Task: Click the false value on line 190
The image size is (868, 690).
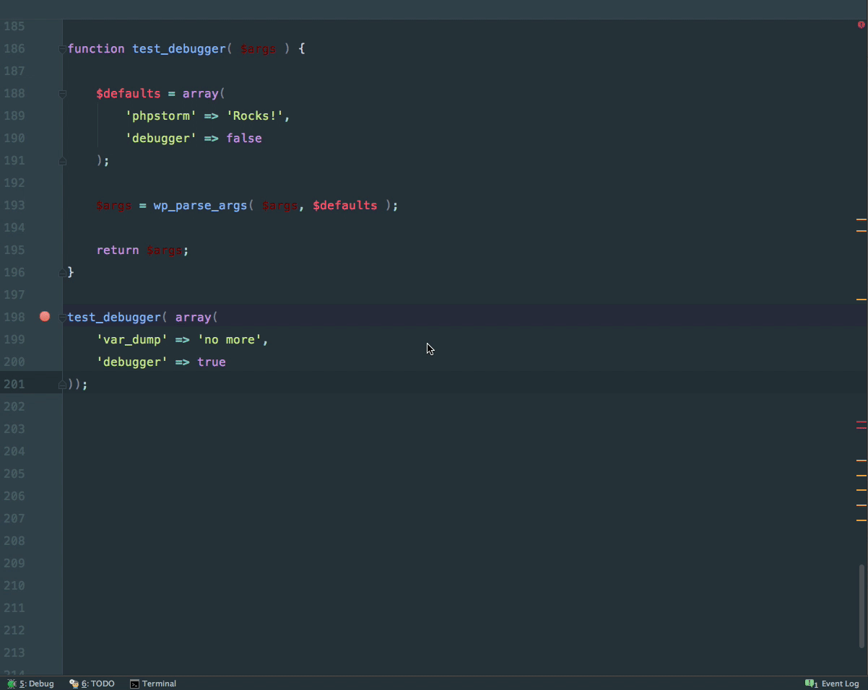Action: point(244,138)
